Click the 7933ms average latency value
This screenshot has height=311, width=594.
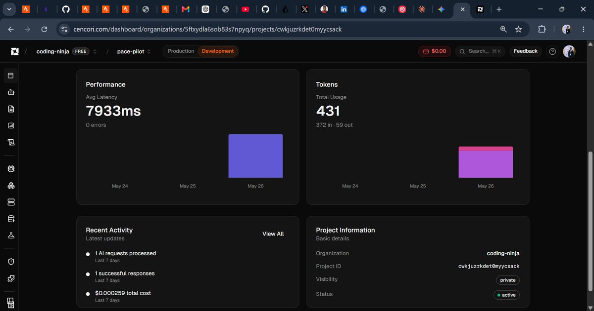[113, 111]
